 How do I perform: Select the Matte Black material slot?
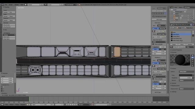pyautogui.click(x=181, y=34)
